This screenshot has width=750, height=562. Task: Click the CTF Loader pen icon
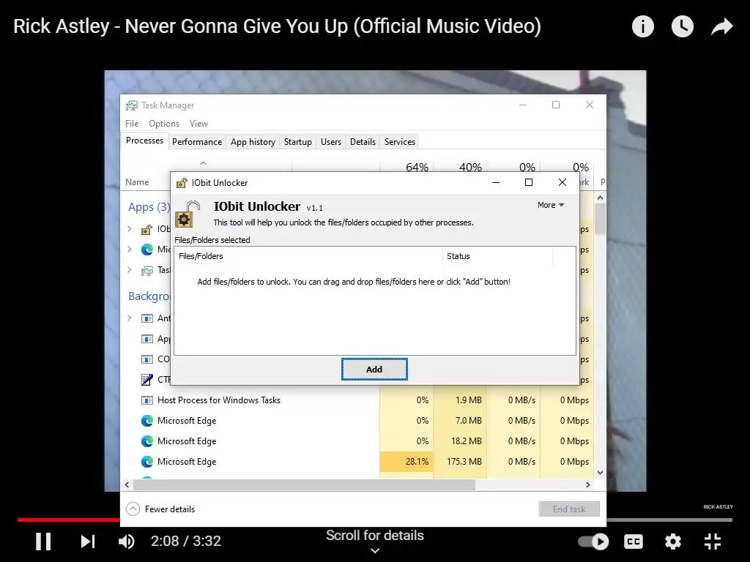click(x=146, y=380)
